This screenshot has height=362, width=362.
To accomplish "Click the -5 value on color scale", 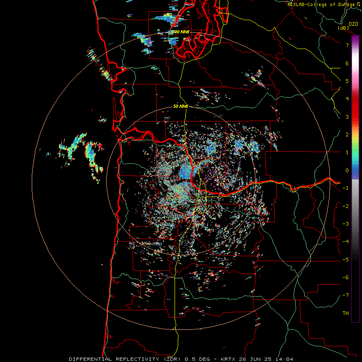I will pyautogui.click(x=346, y=260).
